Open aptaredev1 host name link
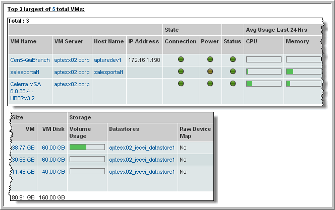The image size is (335, 210). tap(107, 60)
